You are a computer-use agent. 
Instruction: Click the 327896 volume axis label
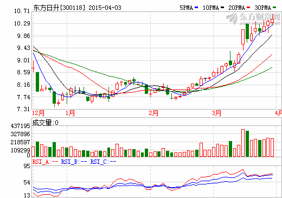tap(20, 134)
